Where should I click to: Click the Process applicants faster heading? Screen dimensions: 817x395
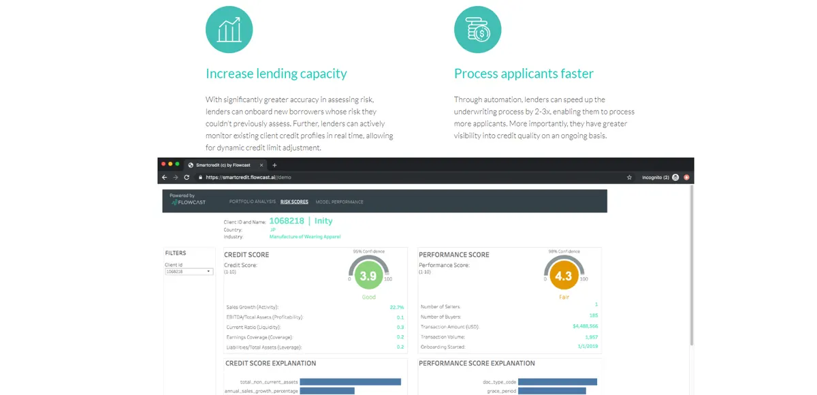[x=524, y=74]
